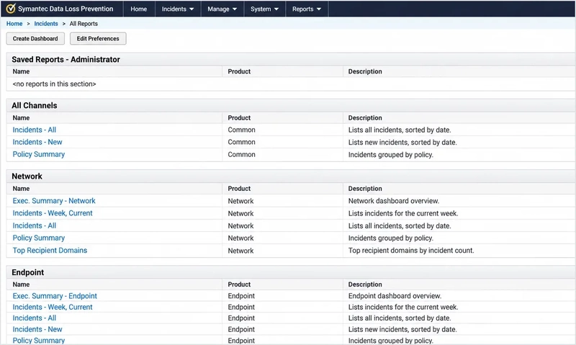
Task: Open Network Incidents - All report
Action: pos(34,225)
